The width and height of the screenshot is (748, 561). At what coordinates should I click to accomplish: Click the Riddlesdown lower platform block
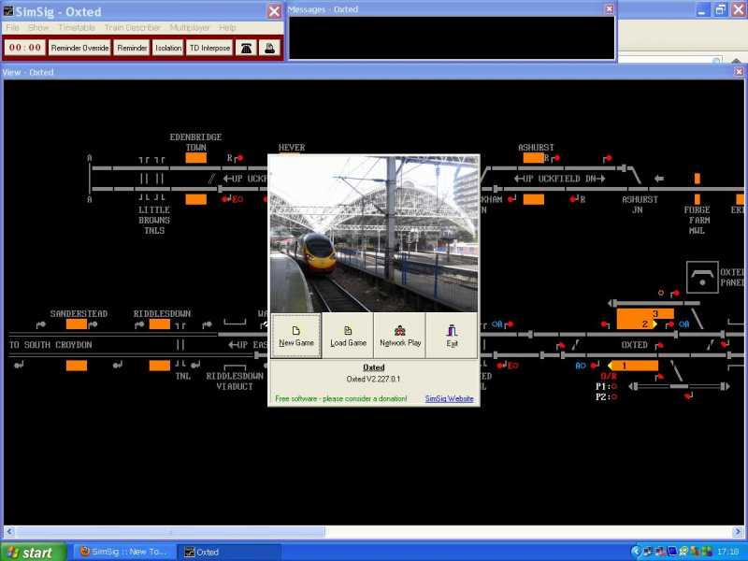click(x=159, y=366)
